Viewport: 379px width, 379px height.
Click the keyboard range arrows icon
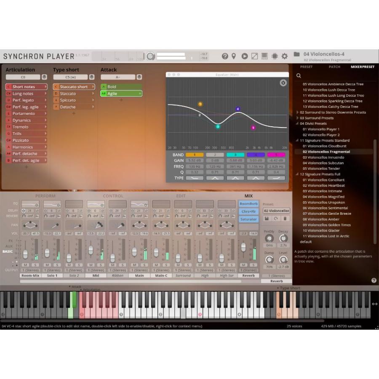(375, 304)
